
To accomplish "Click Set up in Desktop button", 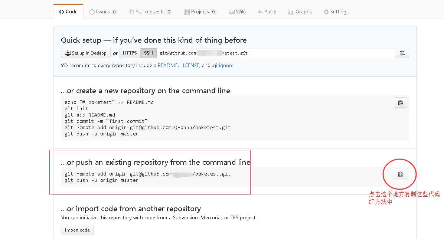I will coord(86,53).
